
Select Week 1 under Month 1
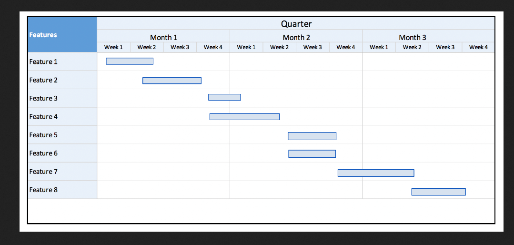pos(114,47)
